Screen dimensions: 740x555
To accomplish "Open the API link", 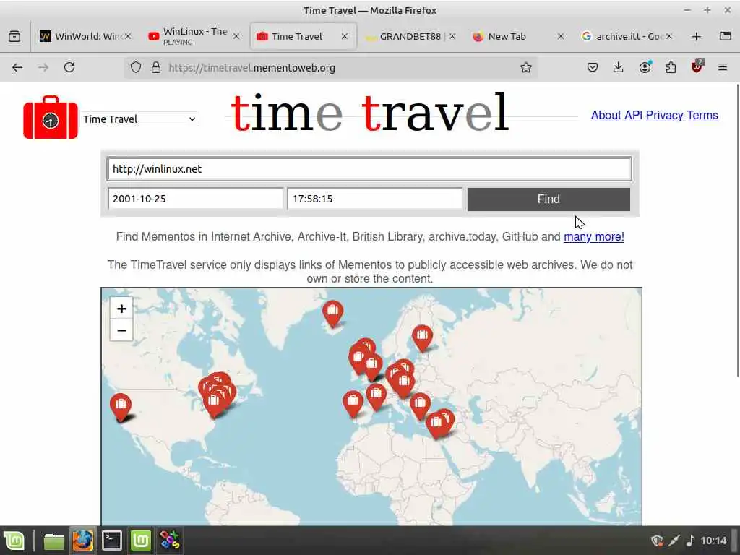I will [633, 115].
